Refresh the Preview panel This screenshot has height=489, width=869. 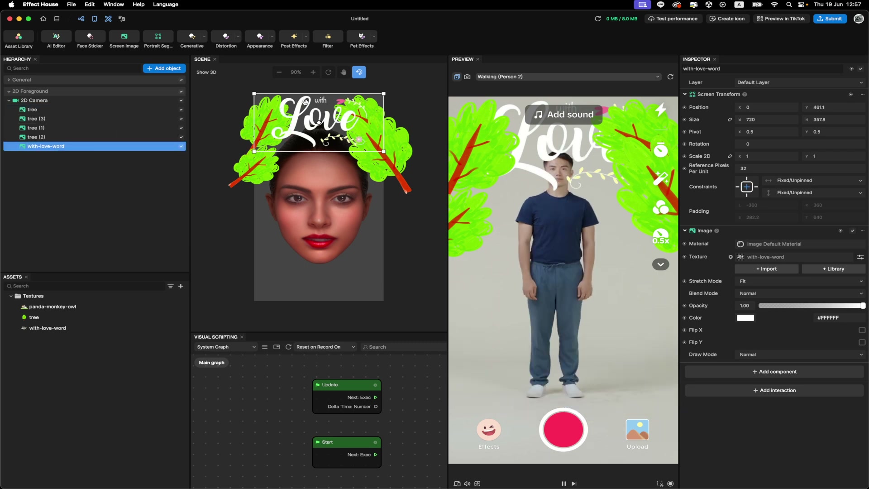coord(670,77)
